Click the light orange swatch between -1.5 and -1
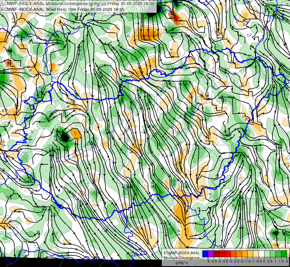The height and width of the screenshot is (267, 290). 250,254
